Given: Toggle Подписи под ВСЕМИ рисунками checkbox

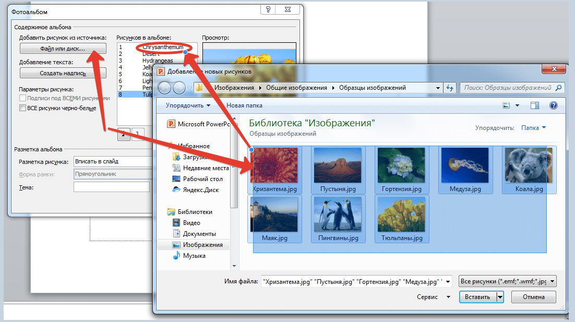Looking at the screenshot, I should click(22, 98).
